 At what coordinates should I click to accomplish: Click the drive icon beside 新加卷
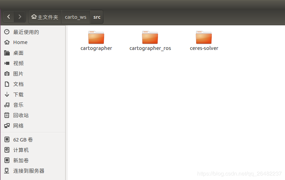click(7, 160)
